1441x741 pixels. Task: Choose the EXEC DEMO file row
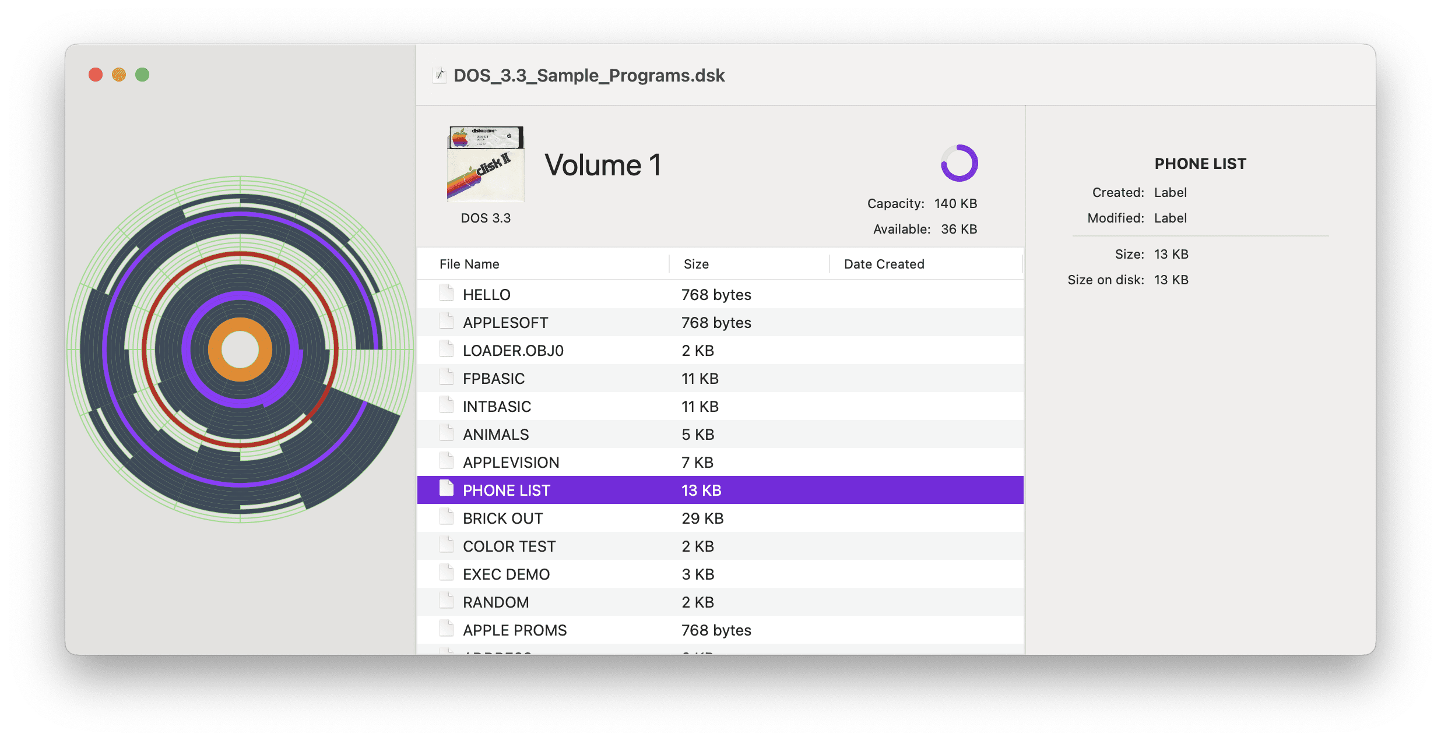point(720,574)
